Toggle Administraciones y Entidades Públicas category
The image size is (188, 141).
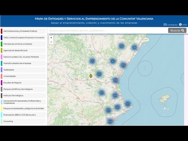click(23, 31)
